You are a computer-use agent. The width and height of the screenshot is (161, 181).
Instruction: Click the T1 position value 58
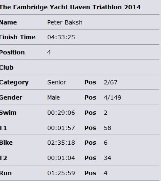tap(107, 128)
